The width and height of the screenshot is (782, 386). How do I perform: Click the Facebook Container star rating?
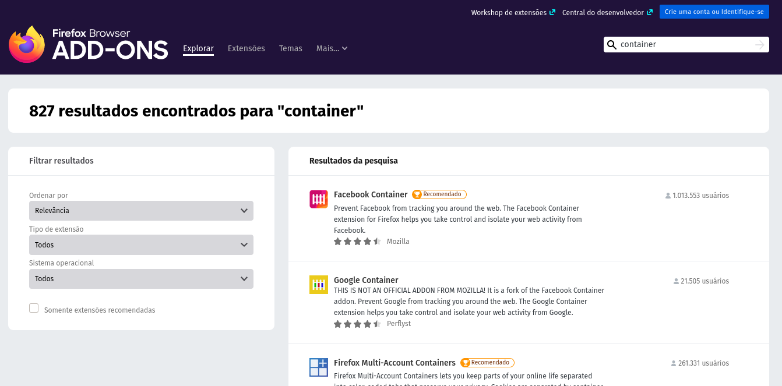point(357,242)
